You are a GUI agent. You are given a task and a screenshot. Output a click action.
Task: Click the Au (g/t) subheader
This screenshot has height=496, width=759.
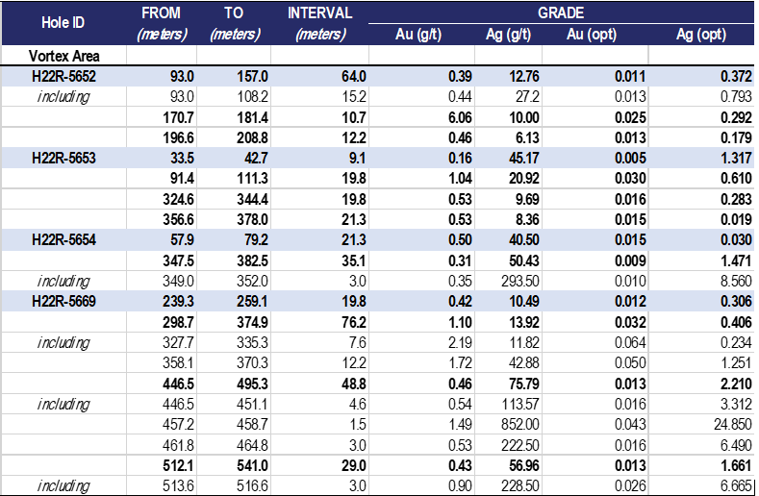(418, 35)
